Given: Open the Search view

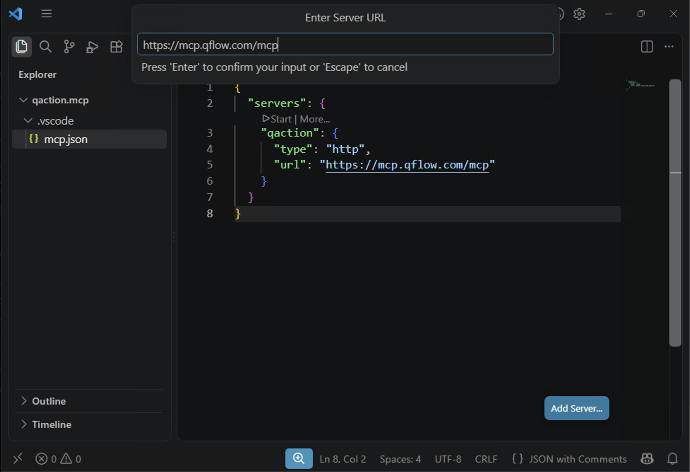Looking at the screenshot, I should coord(45,47).
